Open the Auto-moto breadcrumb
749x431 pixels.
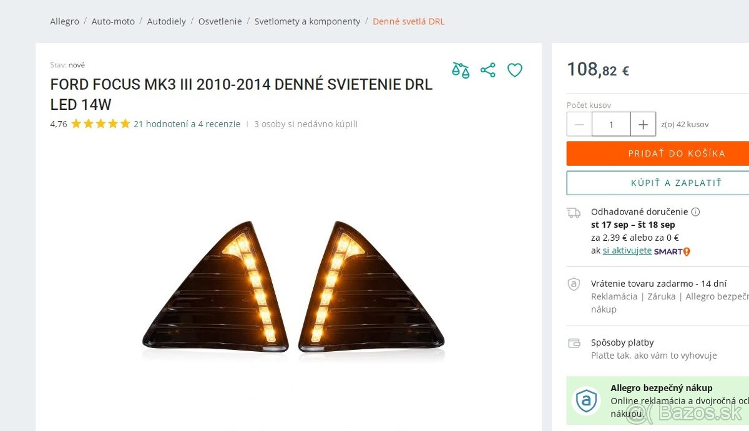pyautogui.click(x=113, y=21)
